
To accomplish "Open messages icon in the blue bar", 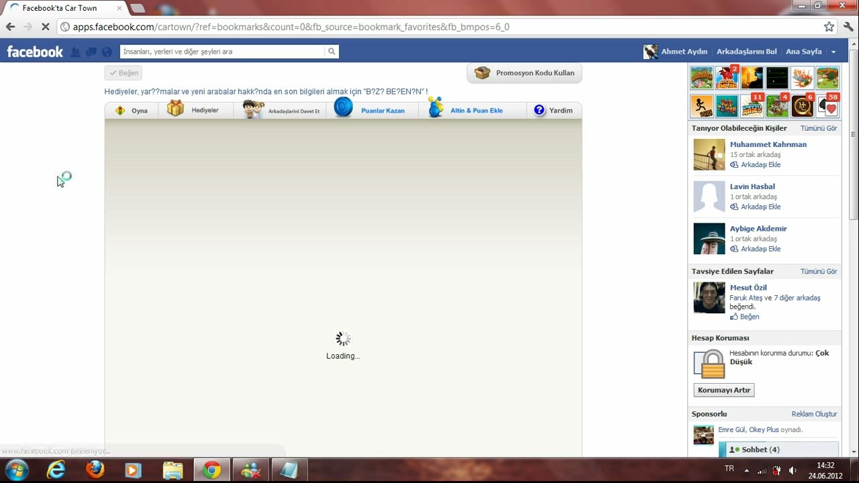I will pos(91,52).
